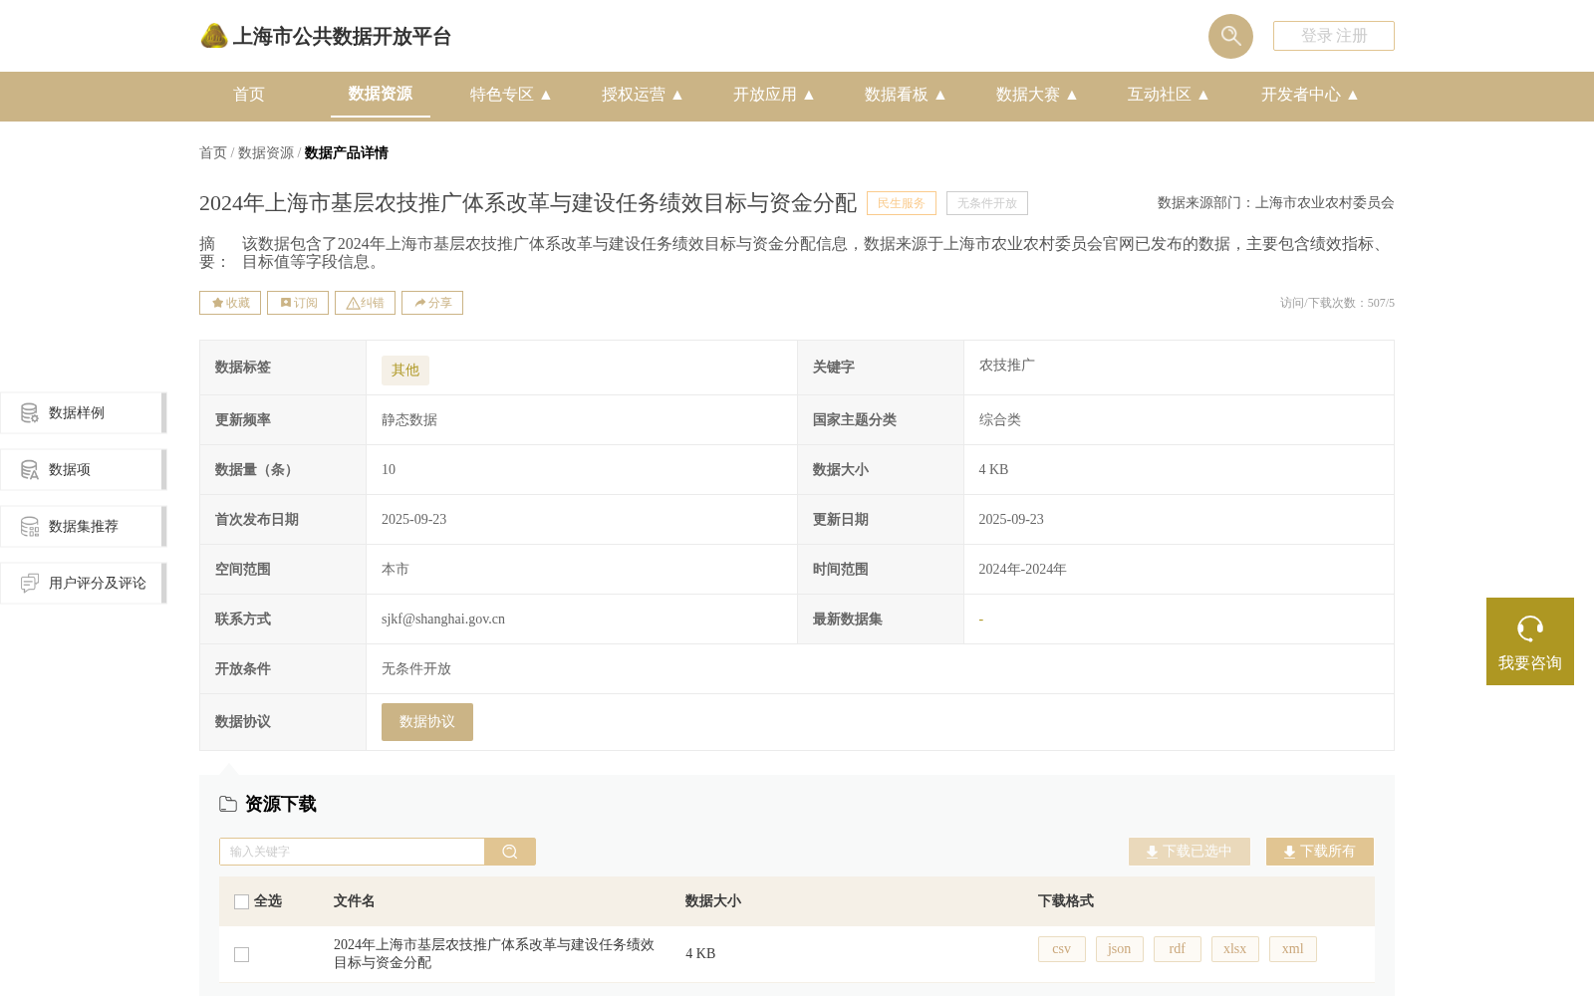Download the file in json format
The width and height of the screenshot is (1594, 996).
[x=1120, y=949]
